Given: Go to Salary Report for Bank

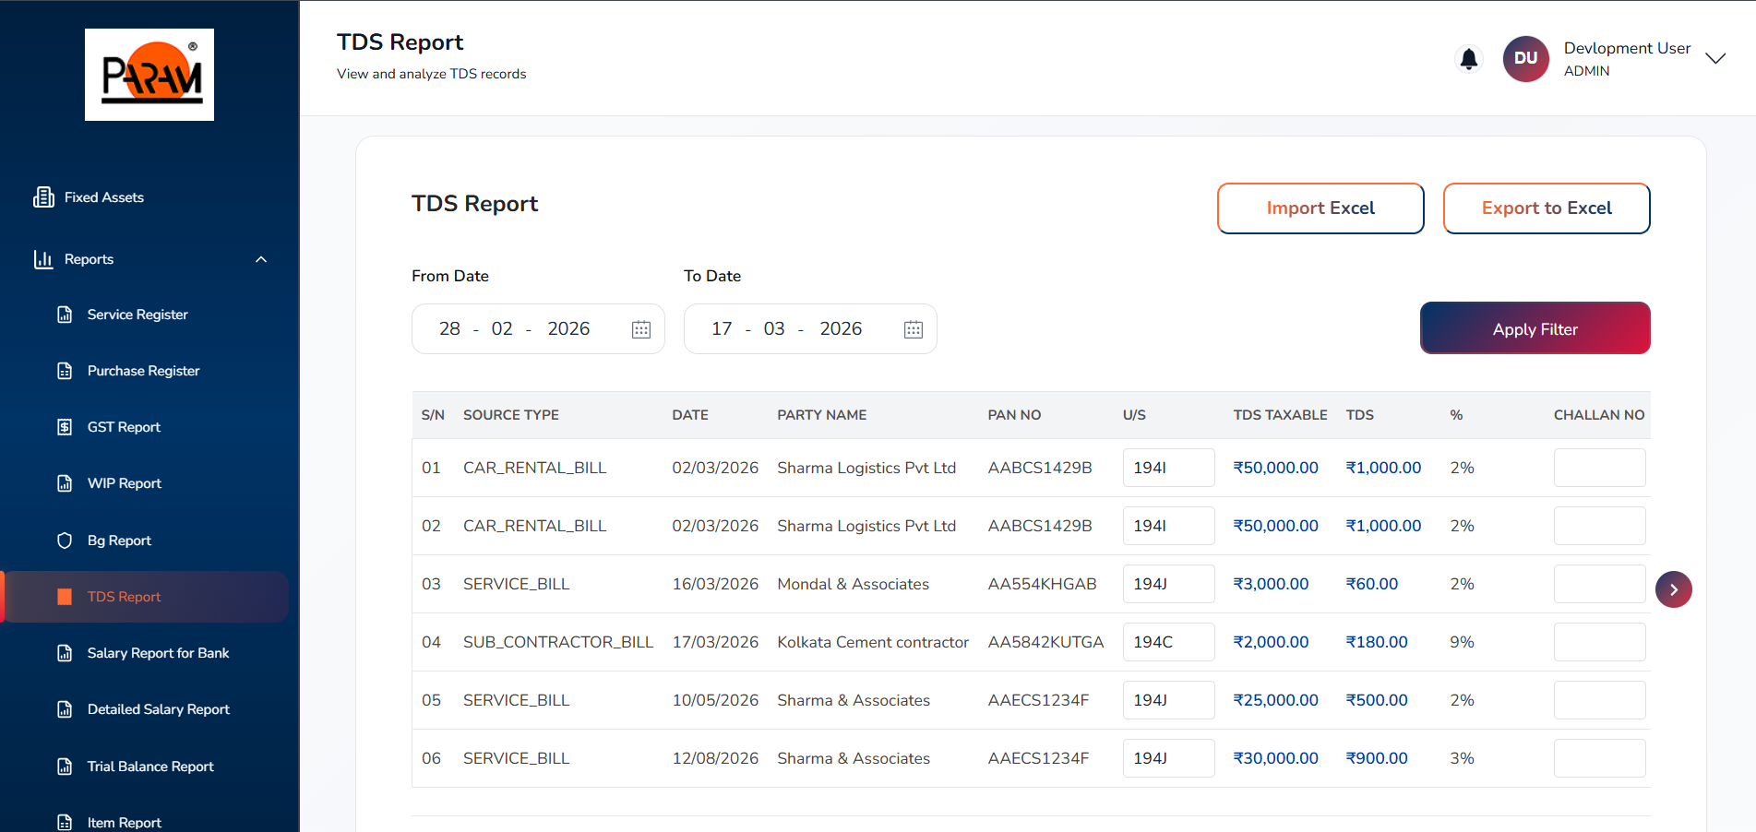Looking at the screenshot, I should click(158, 653).
